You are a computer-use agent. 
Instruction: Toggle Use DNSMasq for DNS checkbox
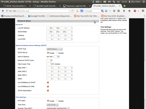[x=48, y=87]
